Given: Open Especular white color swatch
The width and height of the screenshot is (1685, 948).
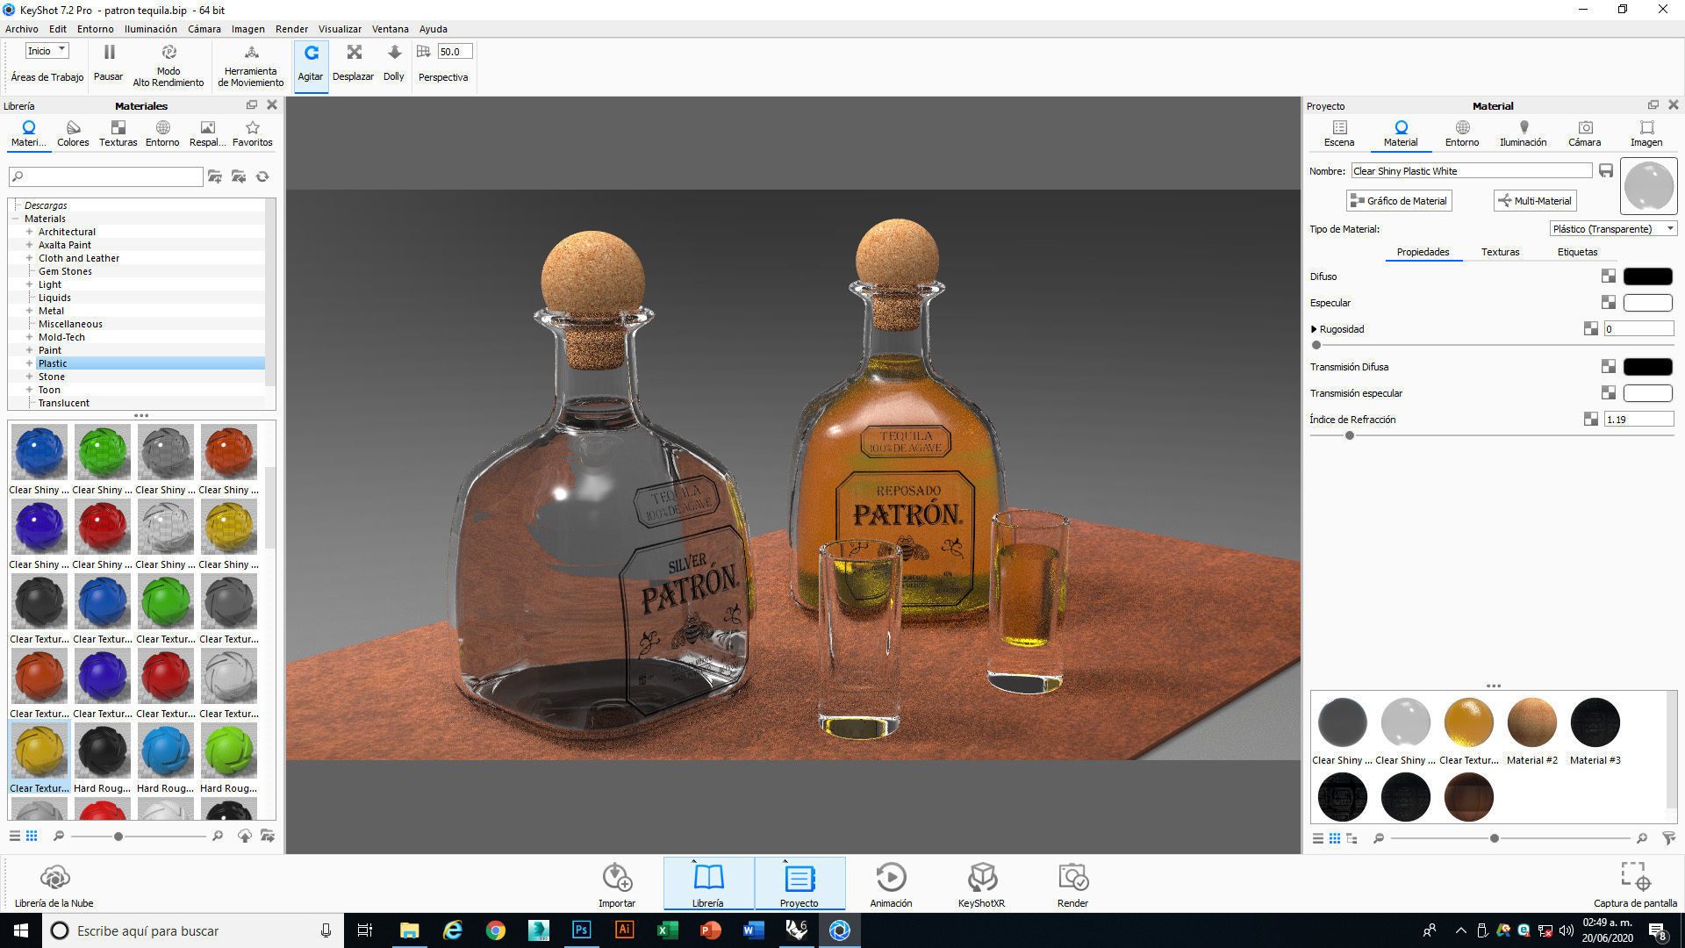Looking at the screenshot, I should (x=1647, y=303).
